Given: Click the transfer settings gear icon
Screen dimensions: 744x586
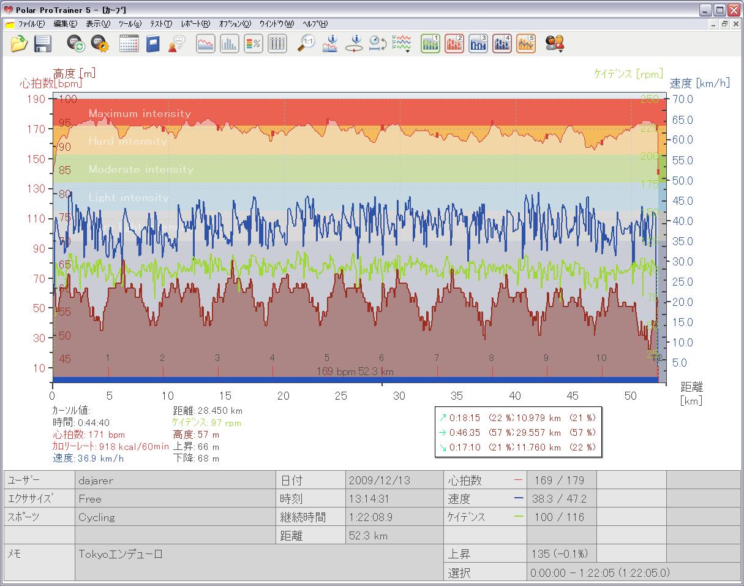Looking at the screenshot, I should click(100, 44).
